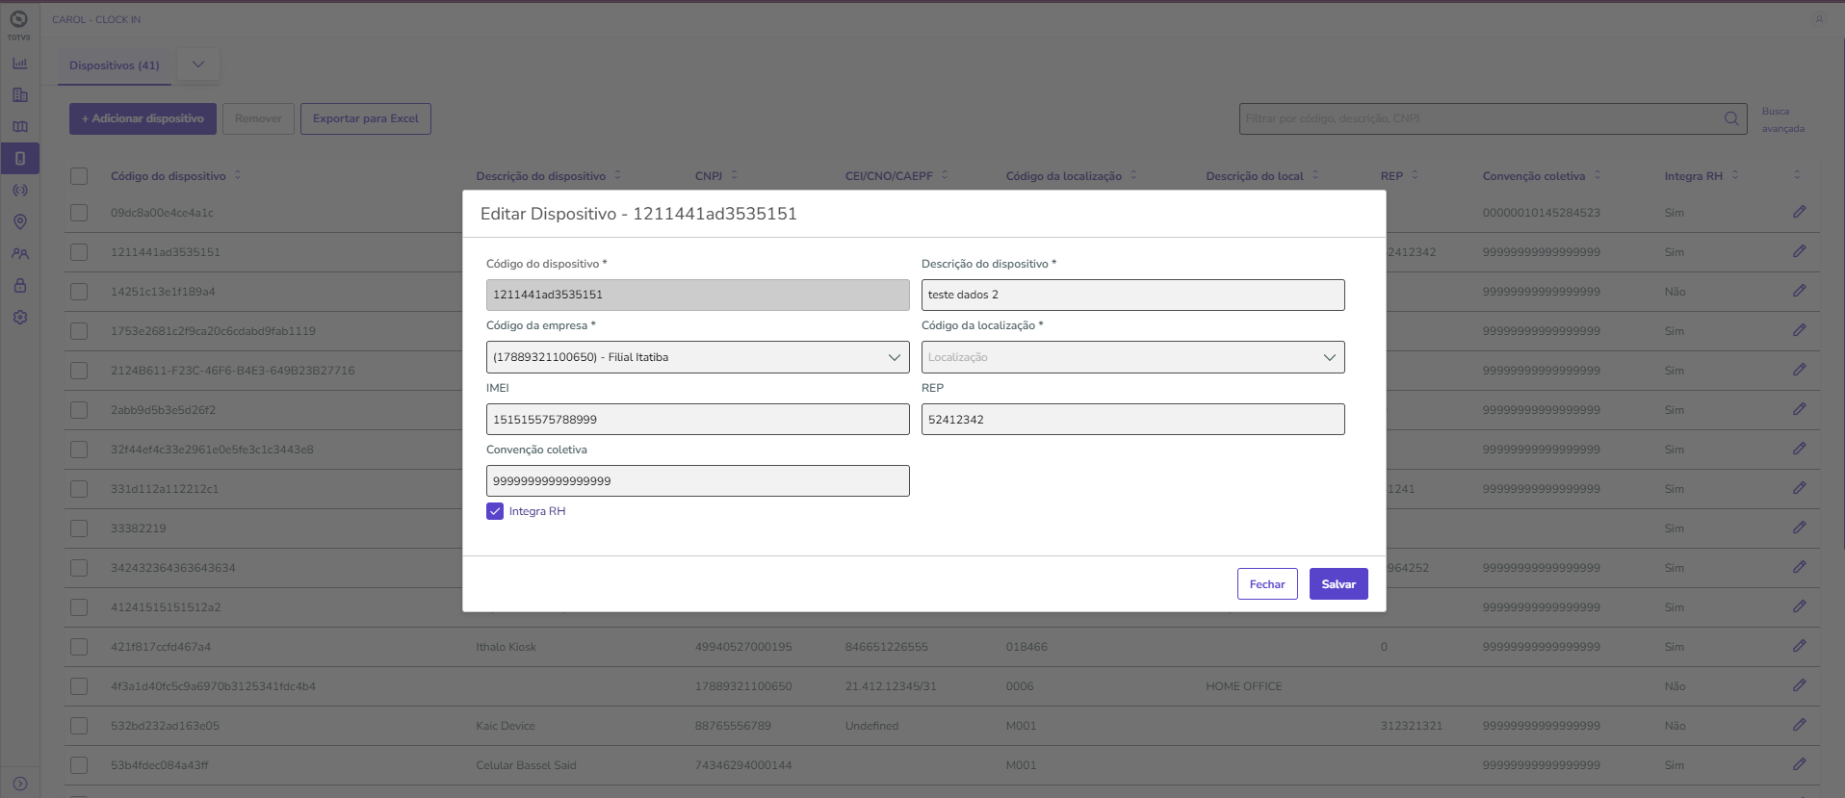The image size is (1845, 798).
Task: Click the company building sidebar icon
Action: tap(19, 95)
